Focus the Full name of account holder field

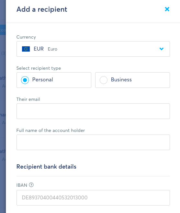tap(93, 142)
